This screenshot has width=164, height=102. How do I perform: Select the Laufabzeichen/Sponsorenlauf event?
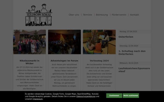pyautogui.click(x=134, y=70)
